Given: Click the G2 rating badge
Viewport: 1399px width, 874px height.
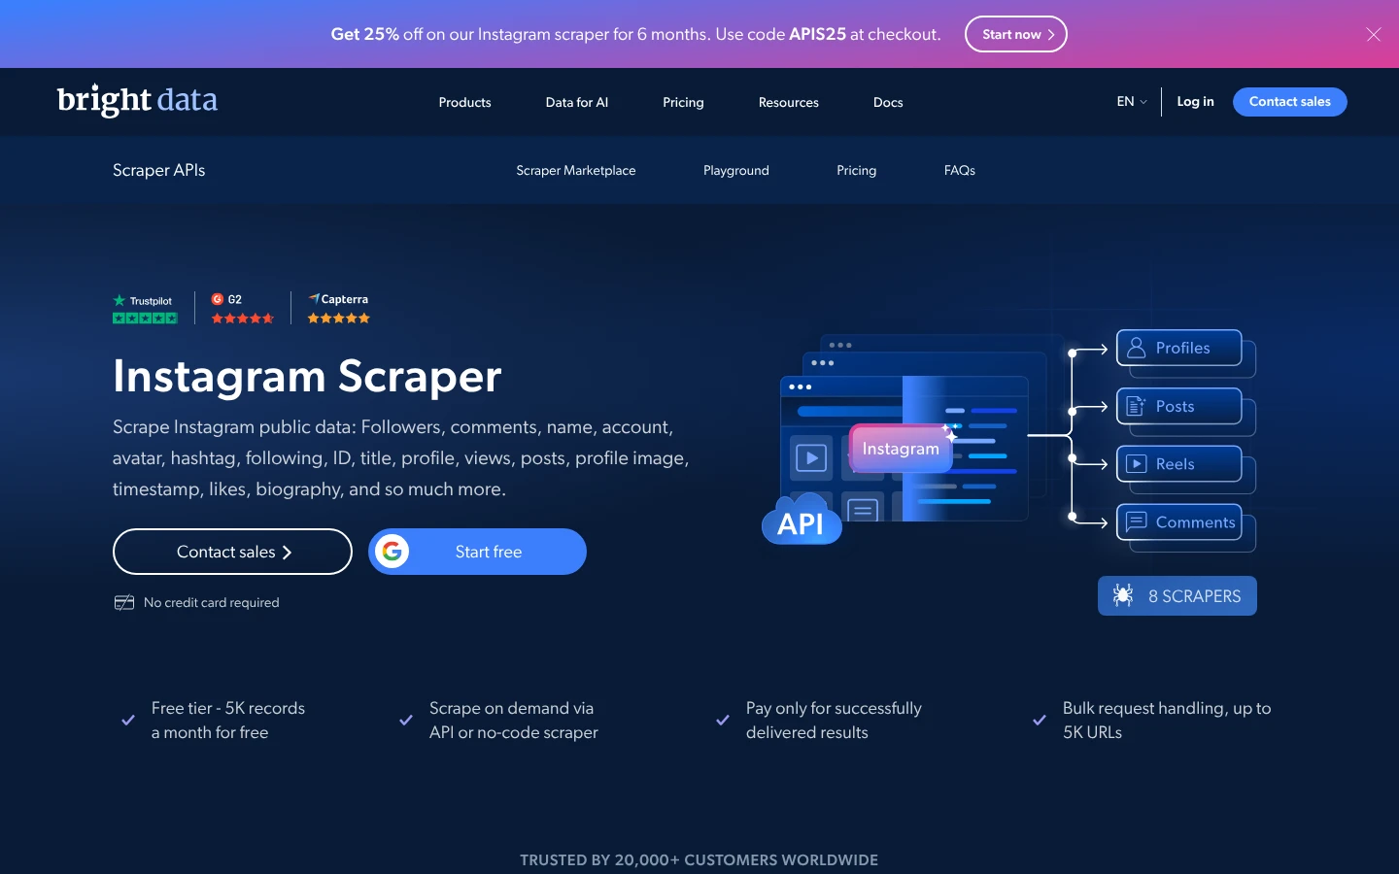Looking at the screenshot, I should [243, 309].
